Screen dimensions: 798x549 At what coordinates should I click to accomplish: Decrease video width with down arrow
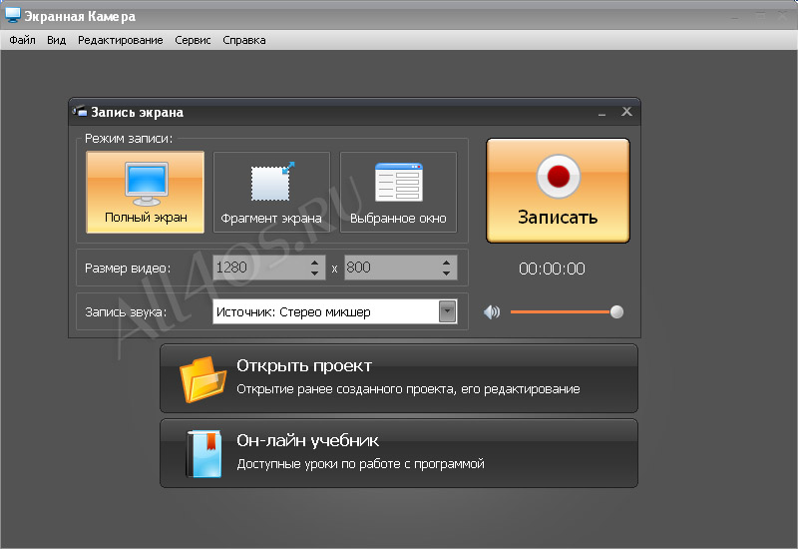(315, 274)
